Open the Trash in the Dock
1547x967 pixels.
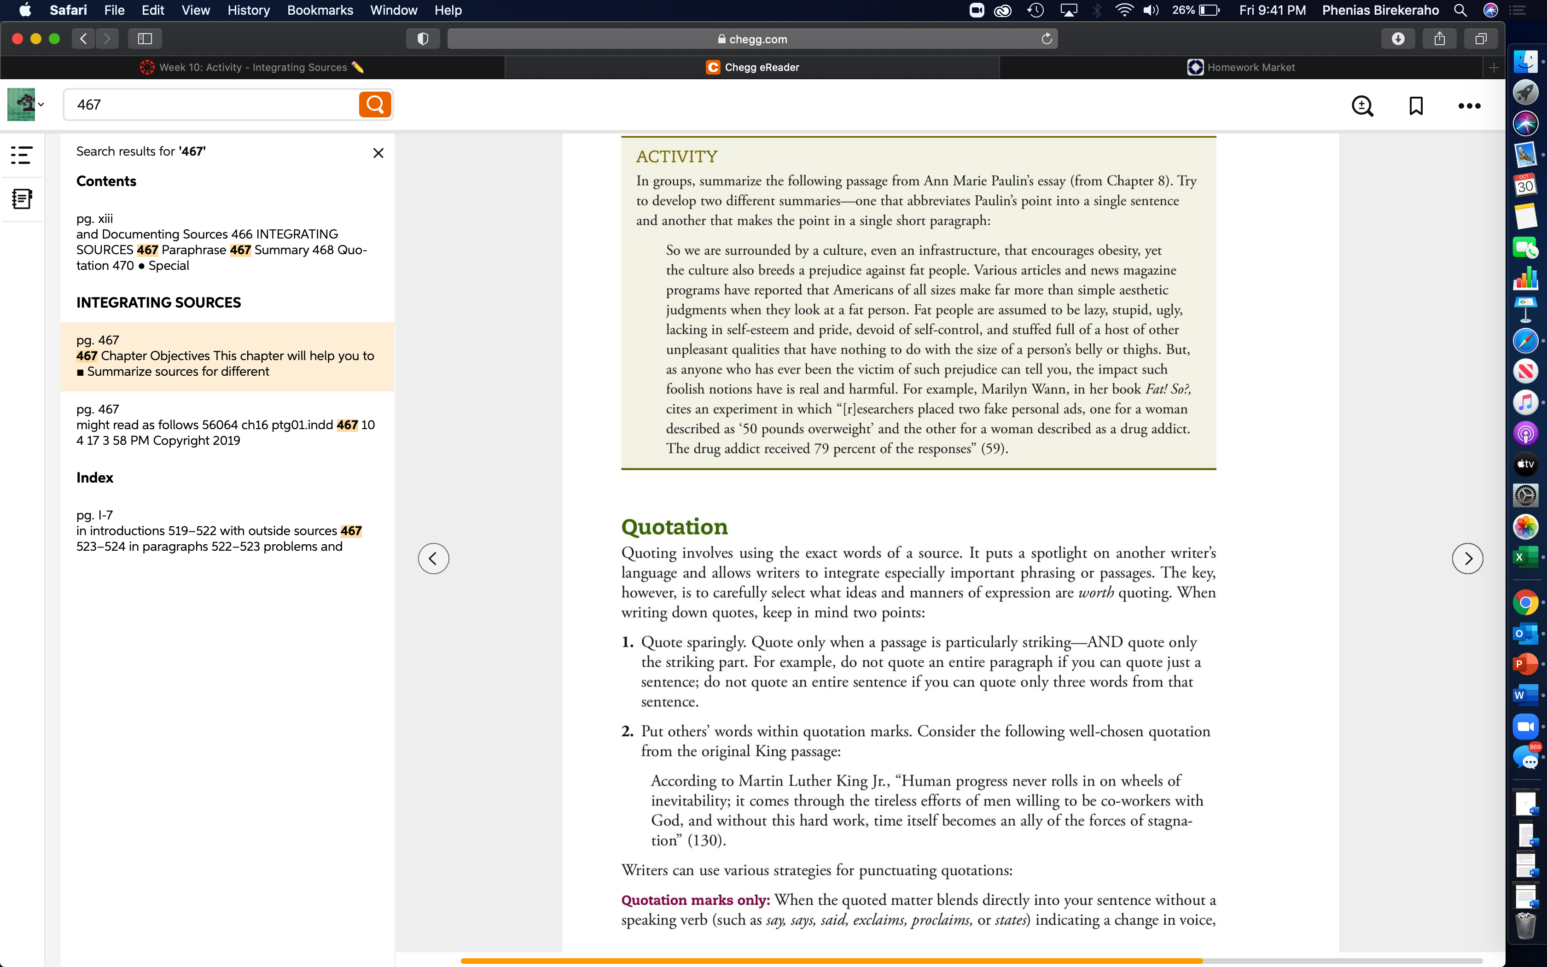tap(1525, 926)
